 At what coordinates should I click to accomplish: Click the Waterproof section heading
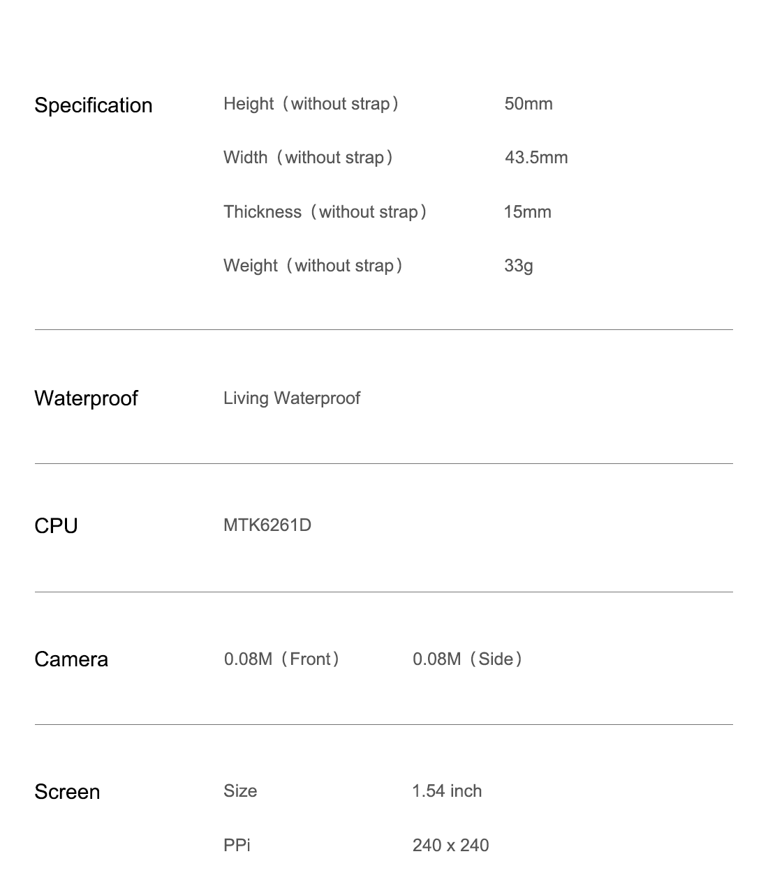click(x=87, y=398)
